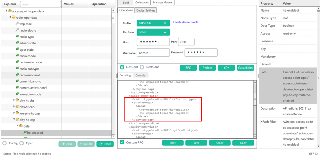Open the Platform dropdown showing other

(153, 32)
